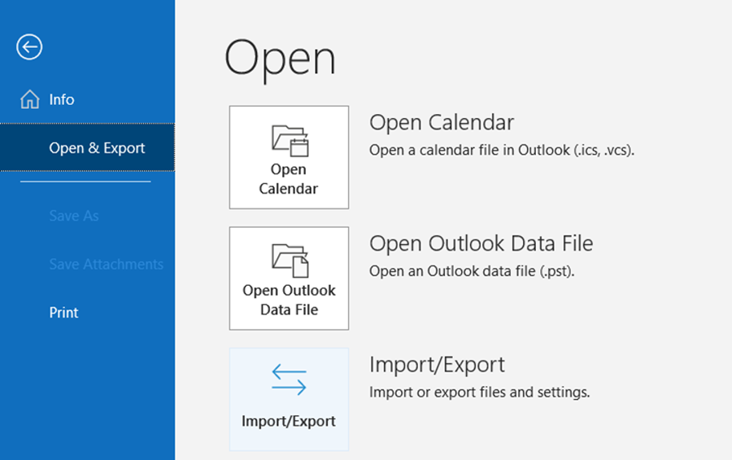Click the folder-with-file icon in the Data File tile

coord(289,261)
